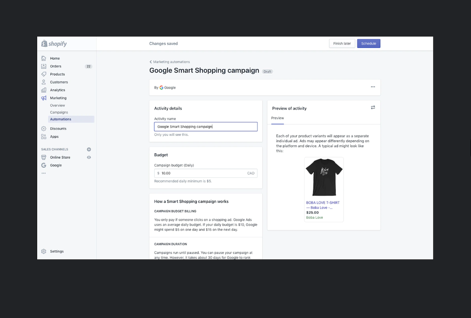The image size is (471, 318).
Task: Click the Budget card heading
Action: (161, 155)
